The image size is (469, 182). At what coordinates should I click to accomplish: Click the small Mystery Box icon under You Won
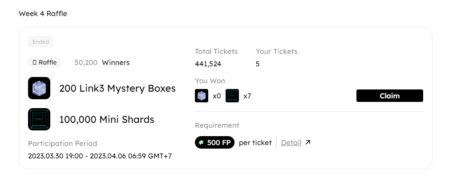pyautogui.click(x=202, y=96)
